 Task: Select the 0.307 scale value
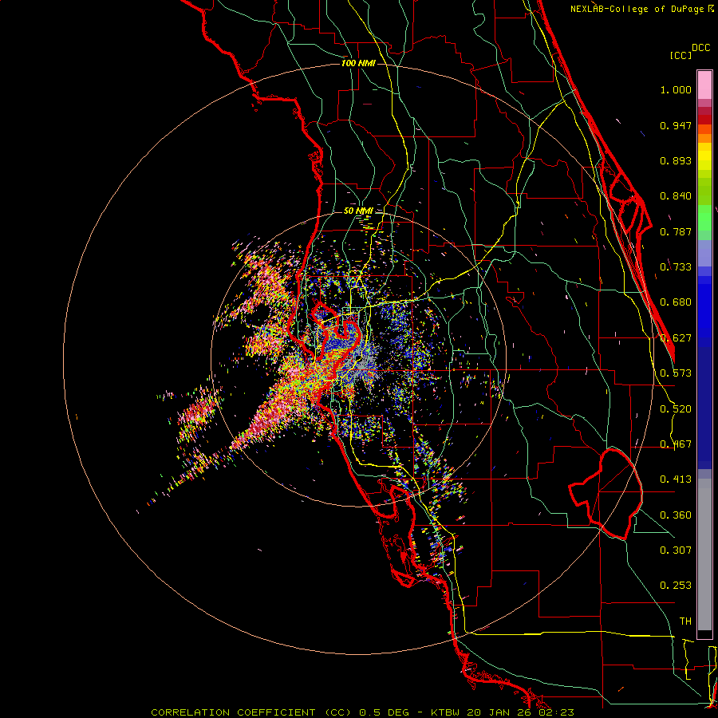click(676, 550)
